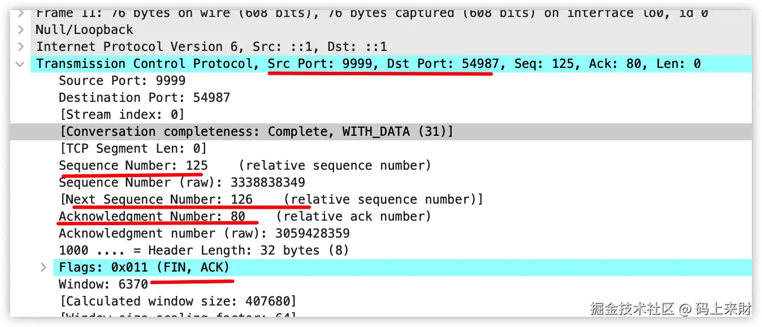Screen dimensions: 762x327
Task: Click the Sequence Number: 125 row
Action: click(133, 166)
